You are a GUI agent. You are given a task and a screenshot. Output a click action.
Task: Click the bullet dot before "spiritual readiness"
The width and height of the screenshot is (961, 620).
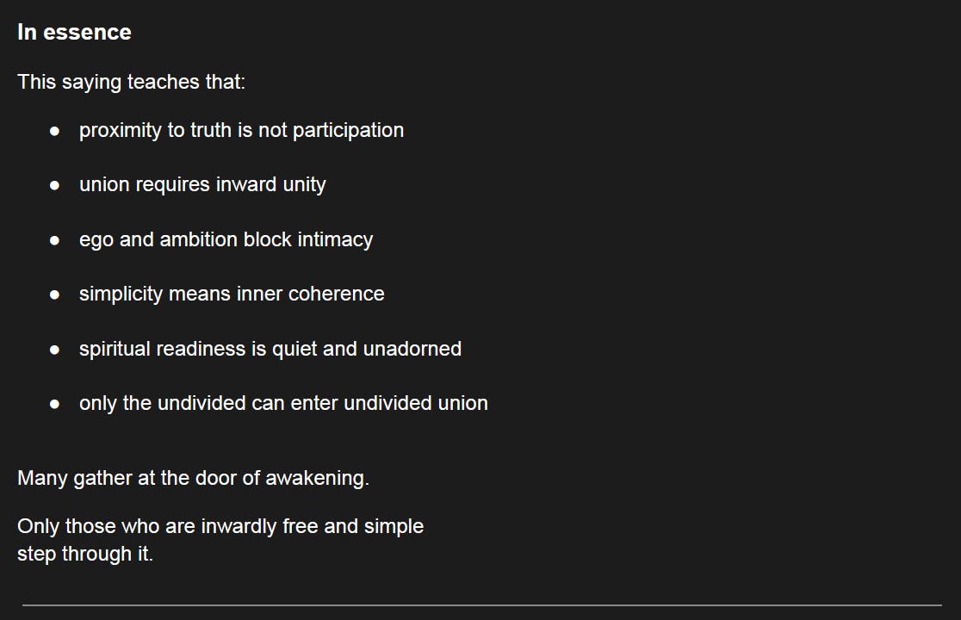click(54, 350)
